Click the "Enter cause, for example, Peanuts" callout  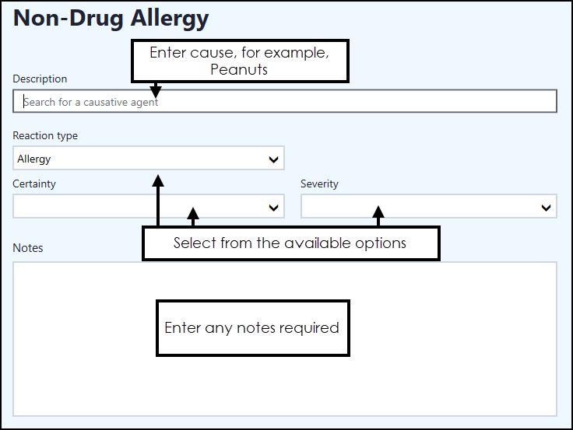tap(240, 61)
